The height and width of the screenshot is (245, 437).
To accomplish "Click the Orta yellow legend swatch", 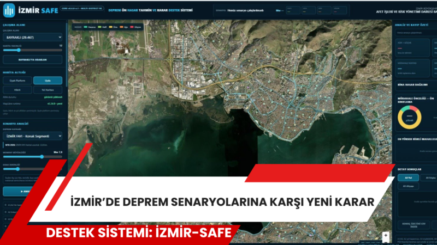I will [x=111, y=27].
